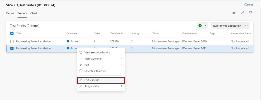Open the Run submenu in context menu
This screenshot has width=261, height=100.
[x=101, y=65]
